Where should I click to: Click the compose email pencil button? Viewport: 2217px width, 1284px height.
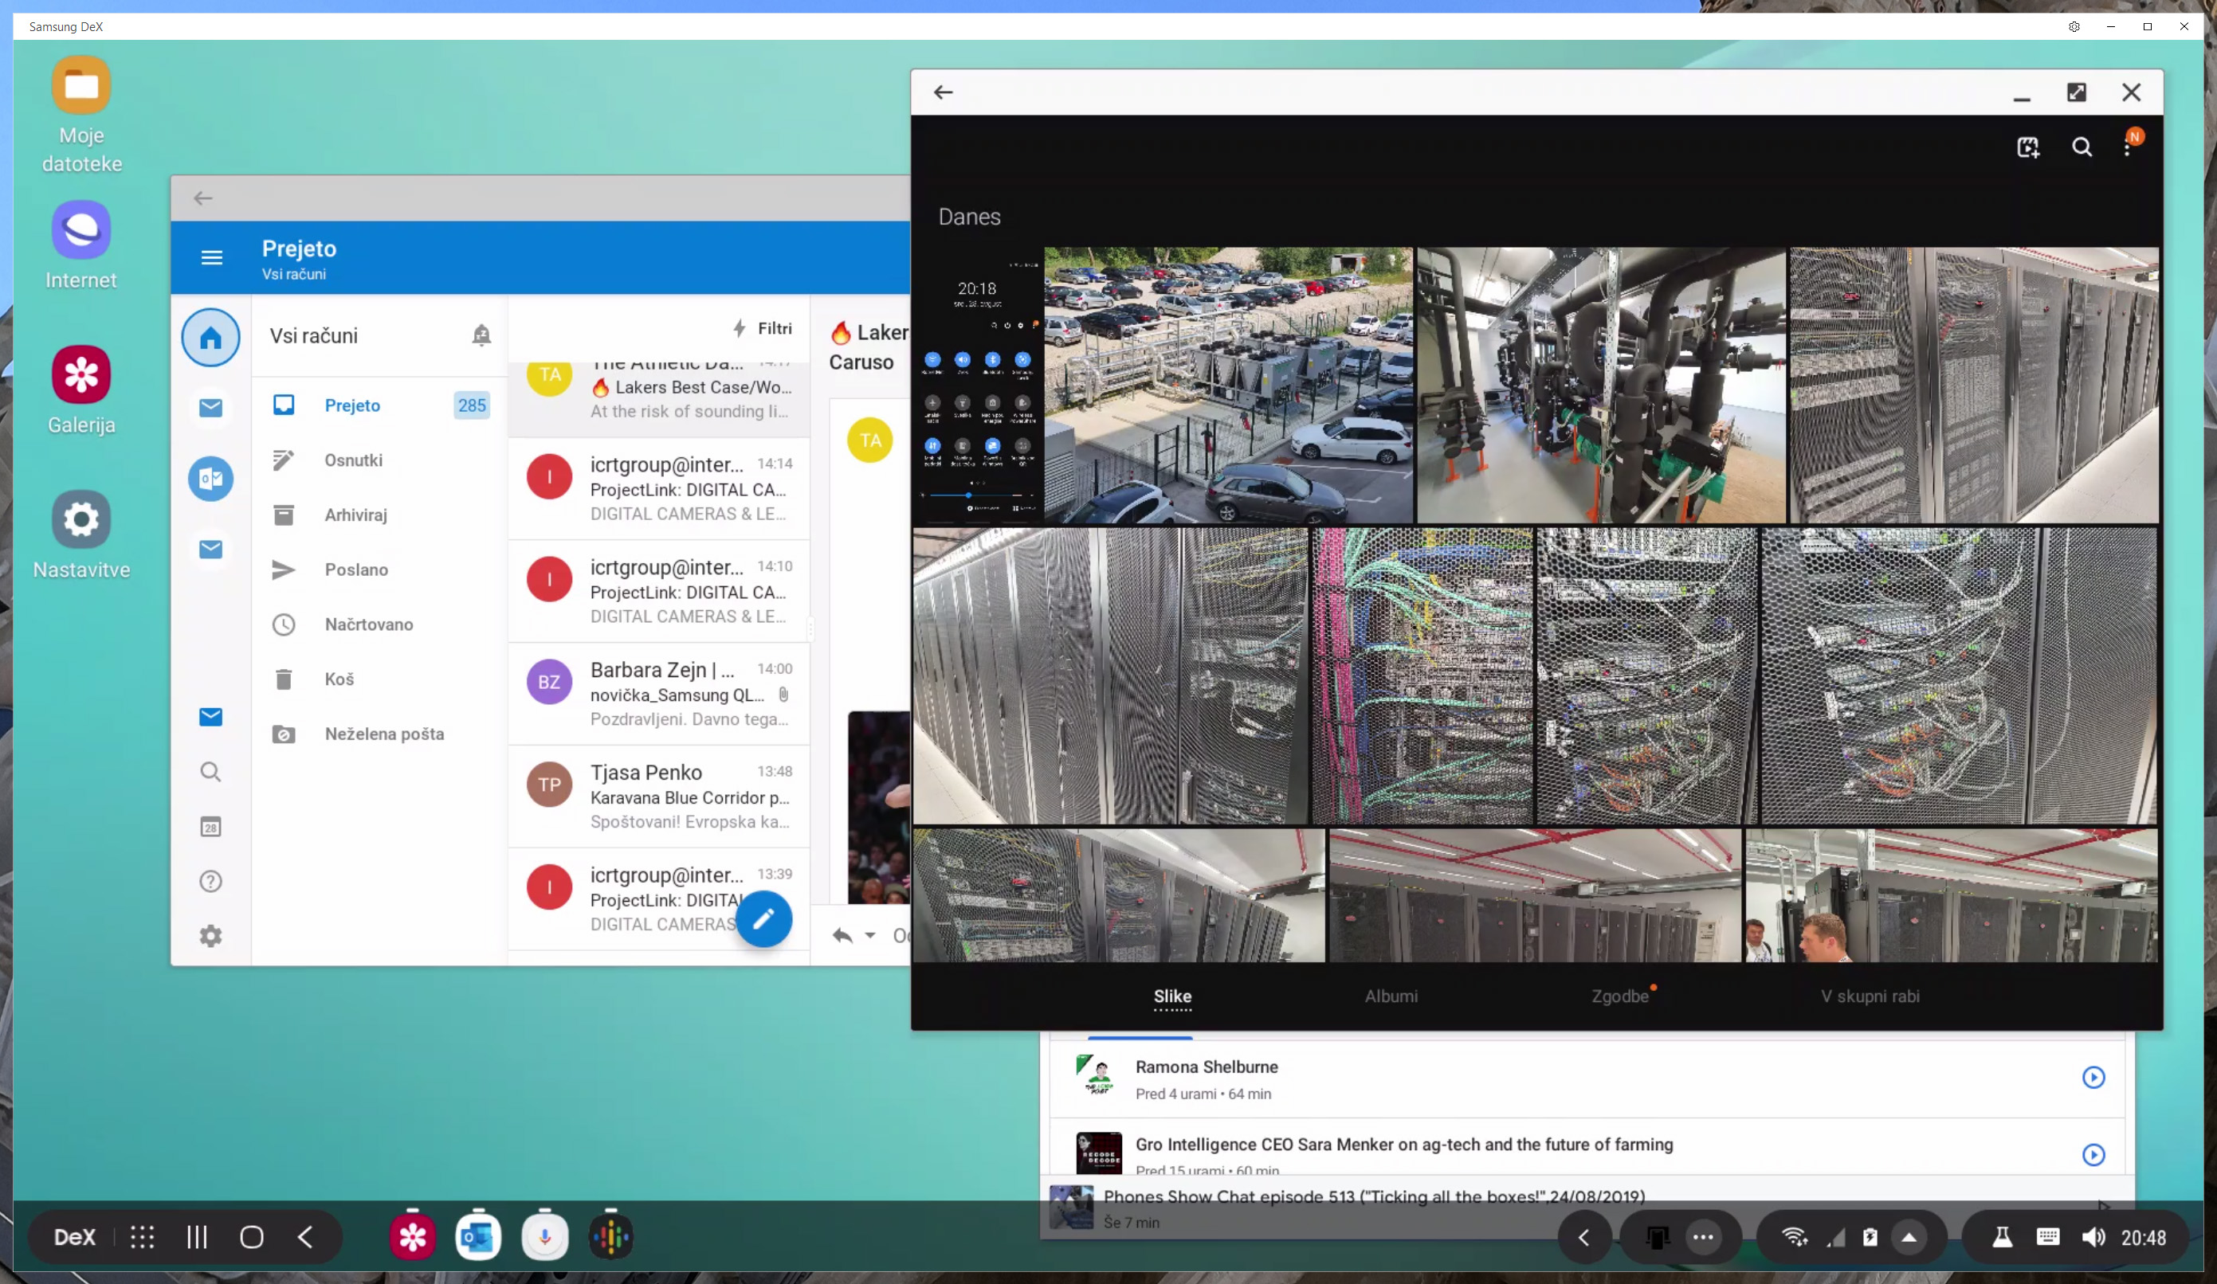click(x=763, y=919)
